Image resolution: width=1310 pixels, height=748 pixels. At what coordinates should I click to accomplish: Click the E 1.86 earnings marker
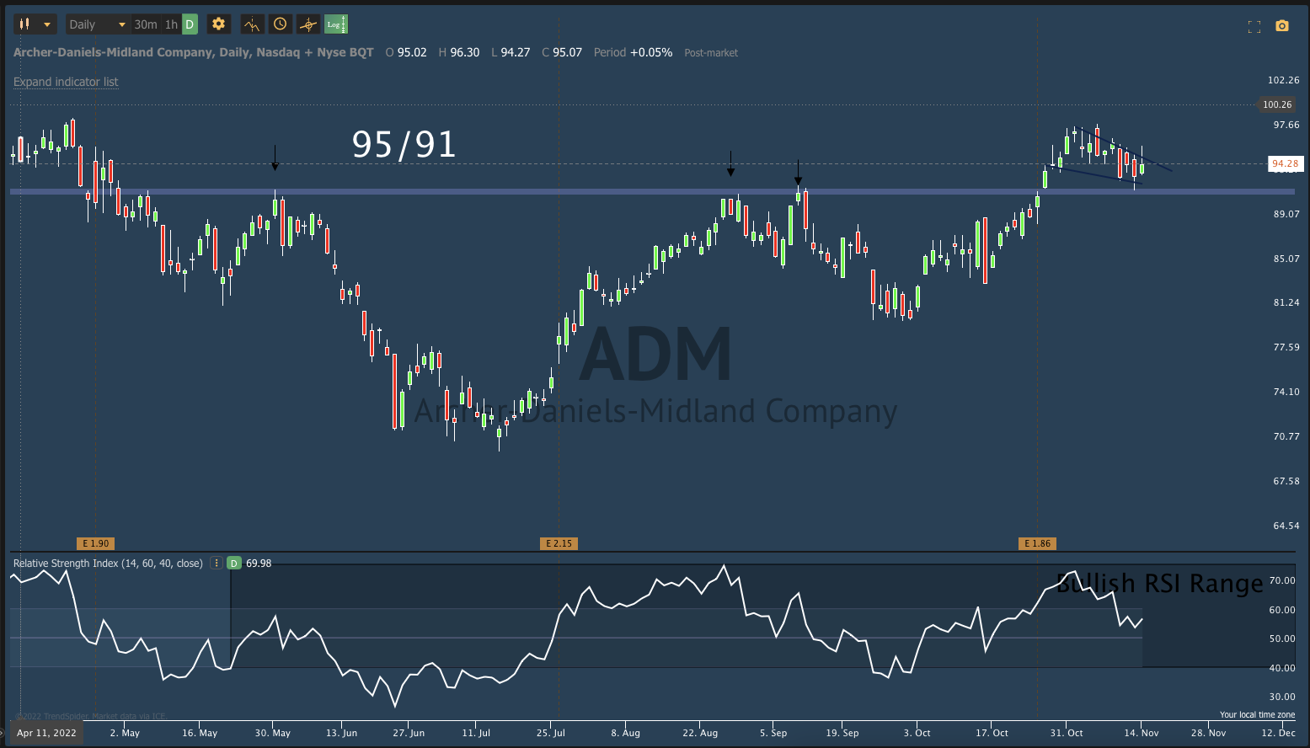(1037, 543)
